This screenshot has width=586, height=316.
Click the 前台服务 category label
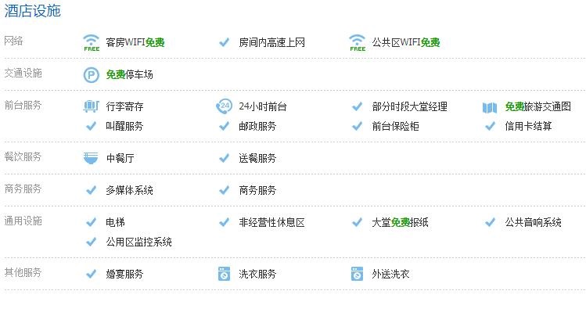point(23,105)
